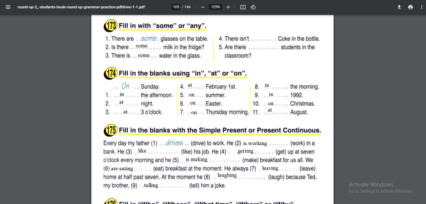
Task: Click the blue example answer 'On' before Sunday
Action: [x=125, y=86]
